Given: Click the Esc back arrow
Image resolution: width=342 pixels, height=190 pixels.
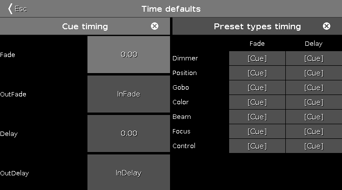Looking at the screenshot, I should coord(17,9).
